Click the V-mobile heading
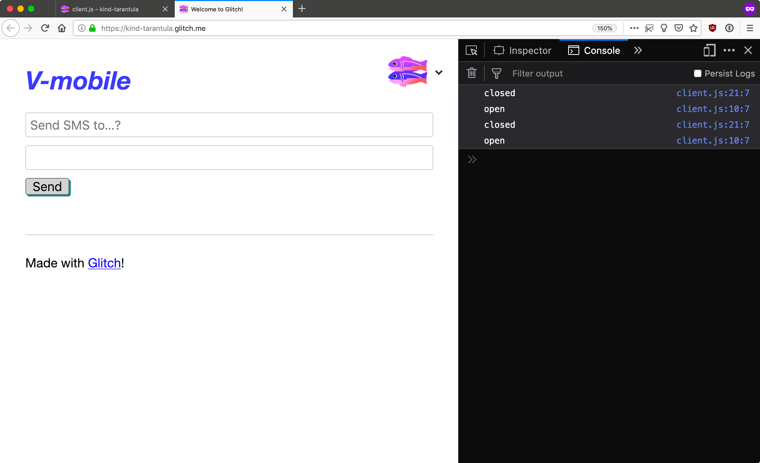The width and height of the screenshot is (760, 463). point(78,81)
